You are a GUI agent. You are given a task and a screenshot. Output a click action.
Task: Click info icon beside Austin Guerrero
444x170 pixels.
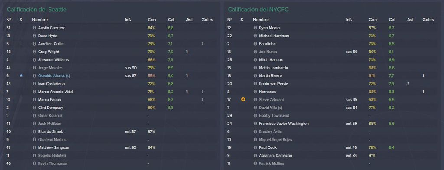34,28
